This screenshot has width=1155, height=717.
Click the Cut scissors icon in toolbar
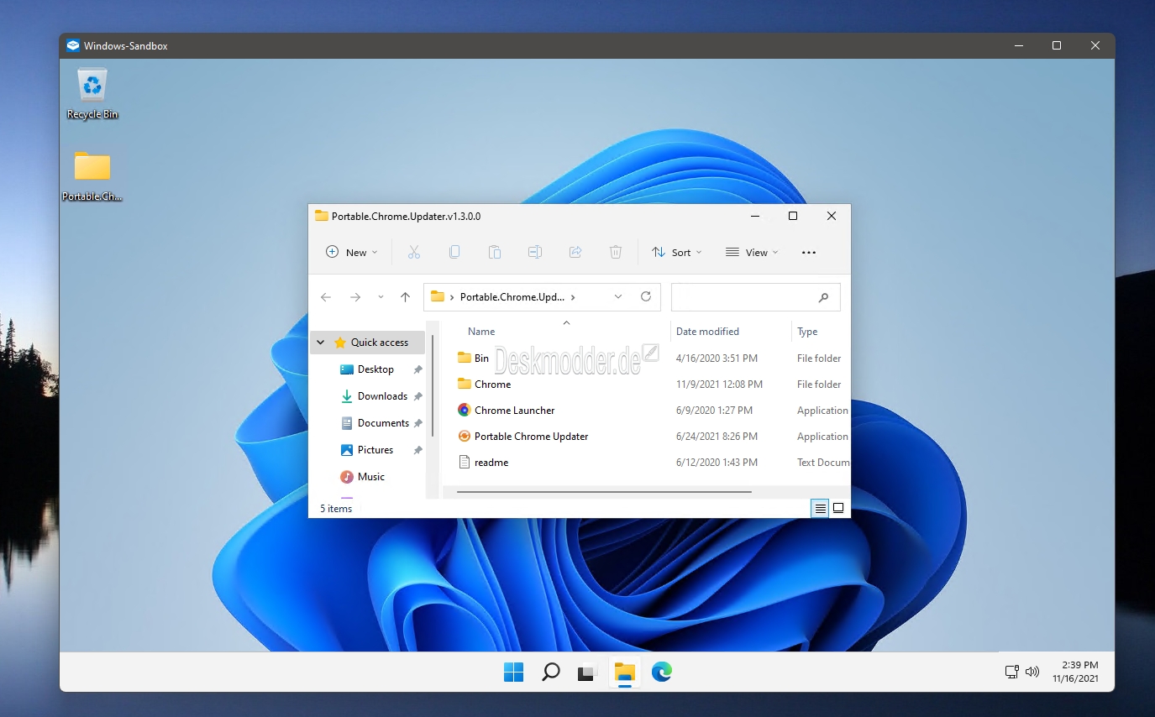click(413, 252)
